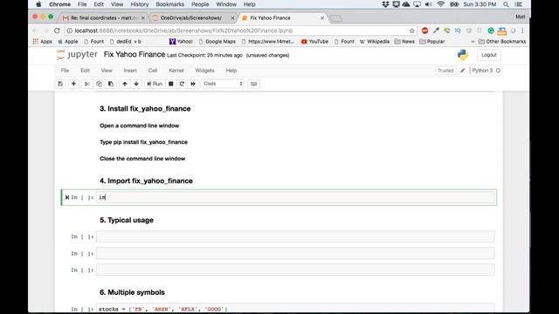
Task: Click the red adblock extension icon
Action: [424, 31]
